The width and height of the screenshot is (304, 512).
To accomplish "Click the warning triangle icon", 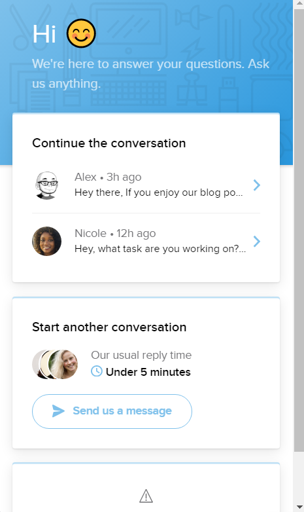I will [x=146, y=496].
